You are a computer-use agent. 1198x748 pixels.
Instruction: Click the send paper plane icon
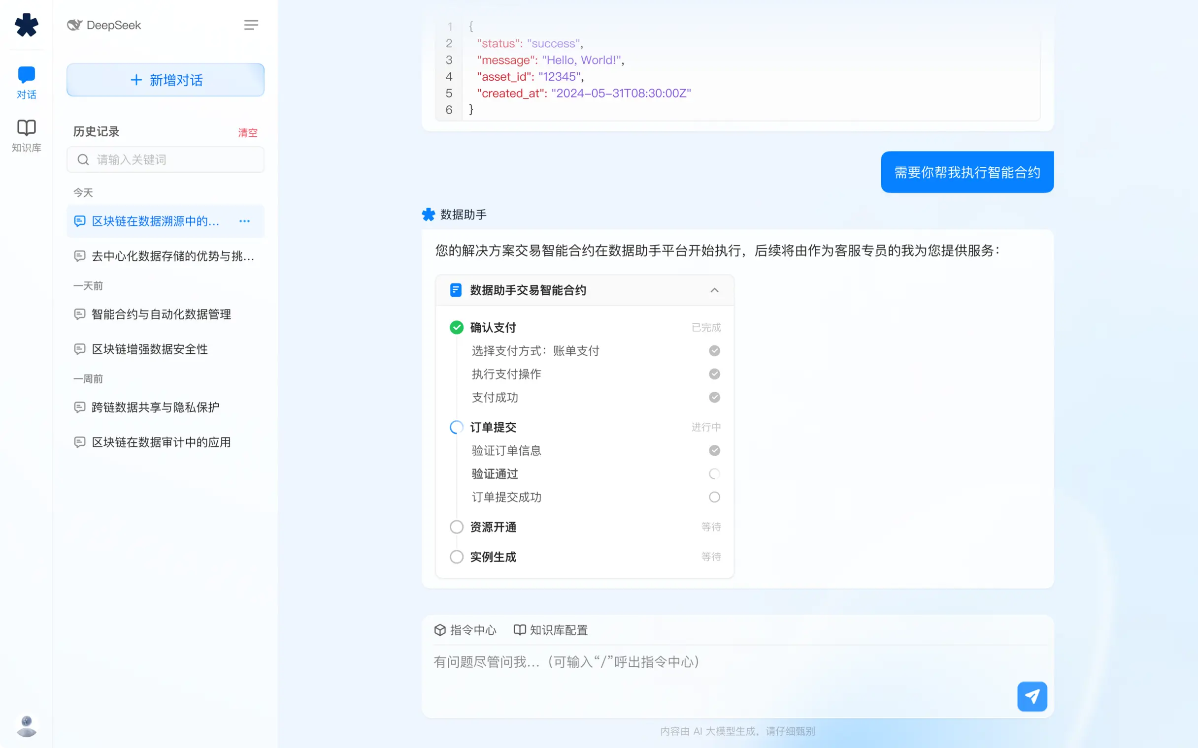coord(1032,696)
